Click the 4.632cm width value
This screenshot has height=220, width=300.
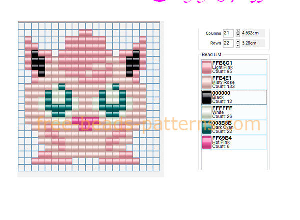(250, 33)
